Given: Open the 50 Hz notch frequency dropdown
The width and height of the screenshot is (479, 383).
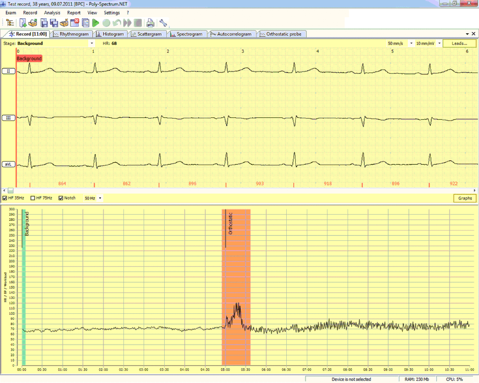Looking at the screenshot, I should (x=100, y=198).
